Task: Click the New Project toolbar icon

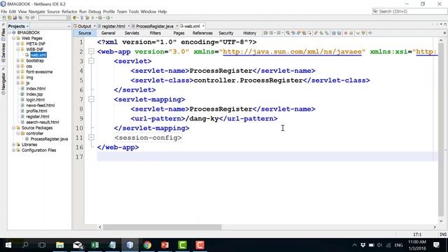Action: point(9,17)
